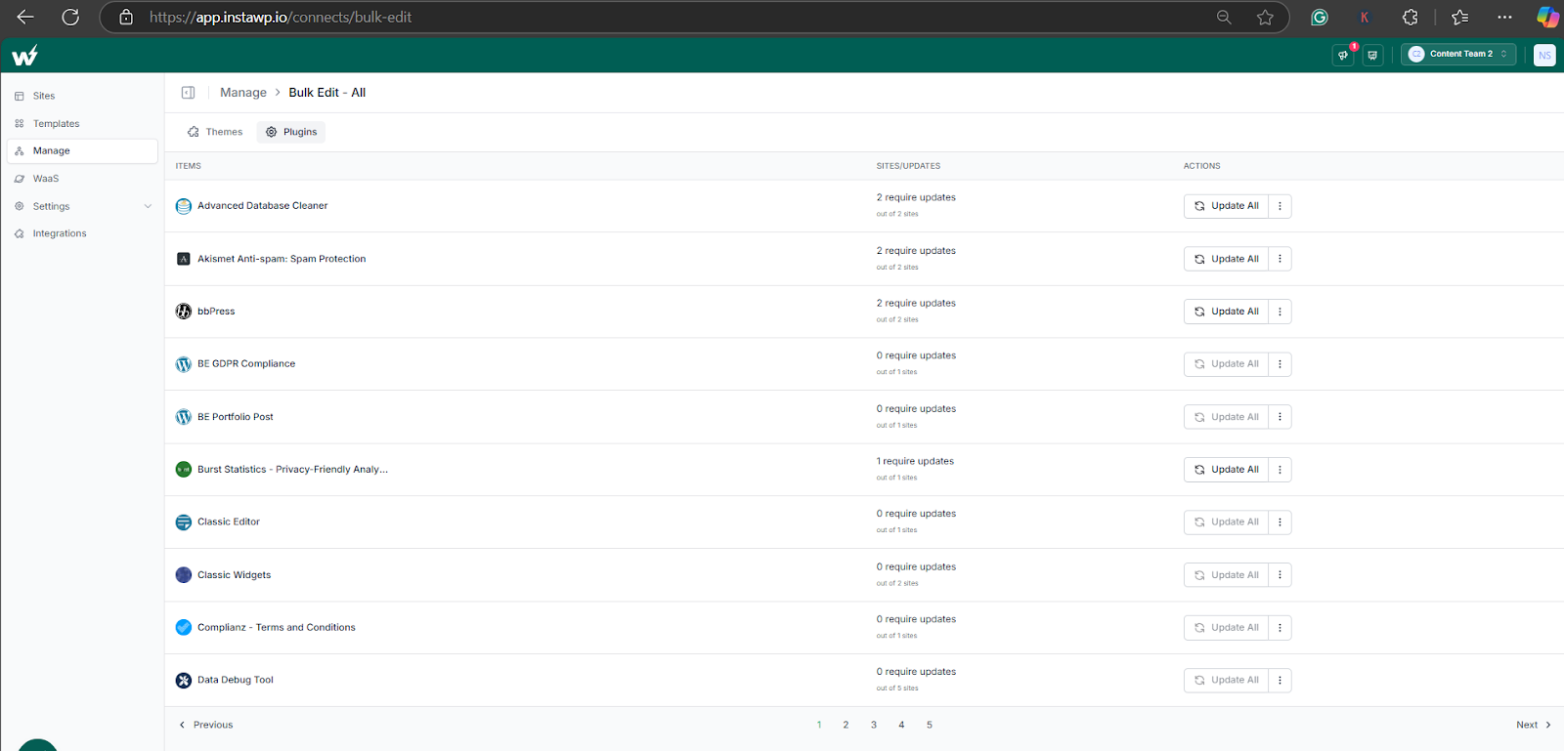Screen dimensions: 1564x751
Task: Open browser settings and more menu
Action: [1504, 17]
